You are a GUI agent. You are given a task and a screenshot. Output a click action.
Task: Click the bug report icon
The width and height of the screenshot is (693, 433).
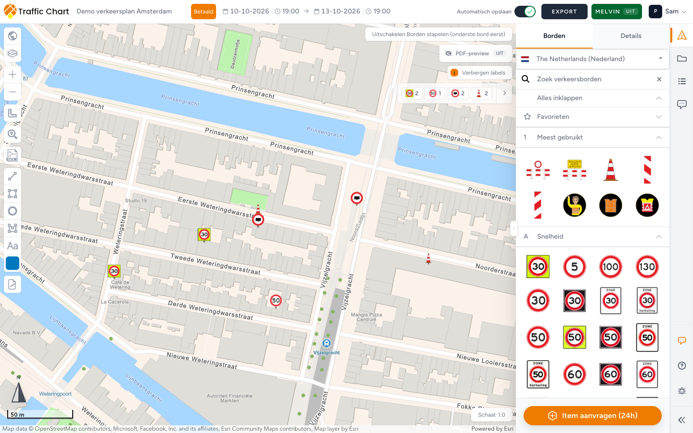coord(682,391)
